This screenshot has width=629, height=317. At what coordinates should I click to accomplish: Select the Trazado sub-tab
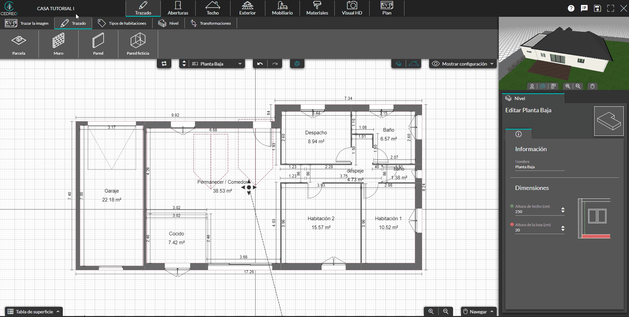pyautogui.click(x=73, y=23)
